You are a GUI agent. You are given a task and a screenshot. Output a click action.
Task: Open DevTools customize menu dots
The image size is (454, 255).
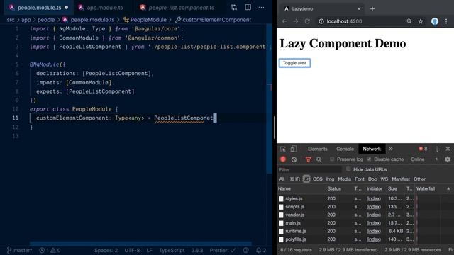pos(437,149)
